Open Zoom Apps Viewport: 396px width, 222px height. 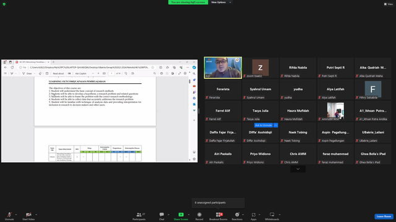pos(254,216)
